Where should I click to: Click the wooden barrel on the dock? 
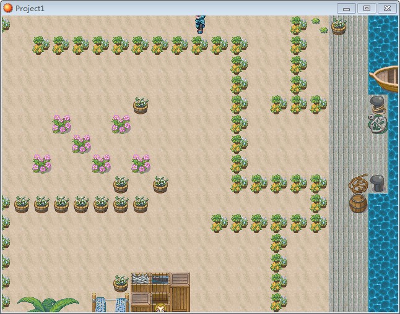click(x=358, y=203)
